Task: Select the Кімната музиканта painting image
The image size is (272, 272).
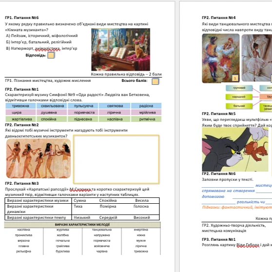Action: coord(121,50)
